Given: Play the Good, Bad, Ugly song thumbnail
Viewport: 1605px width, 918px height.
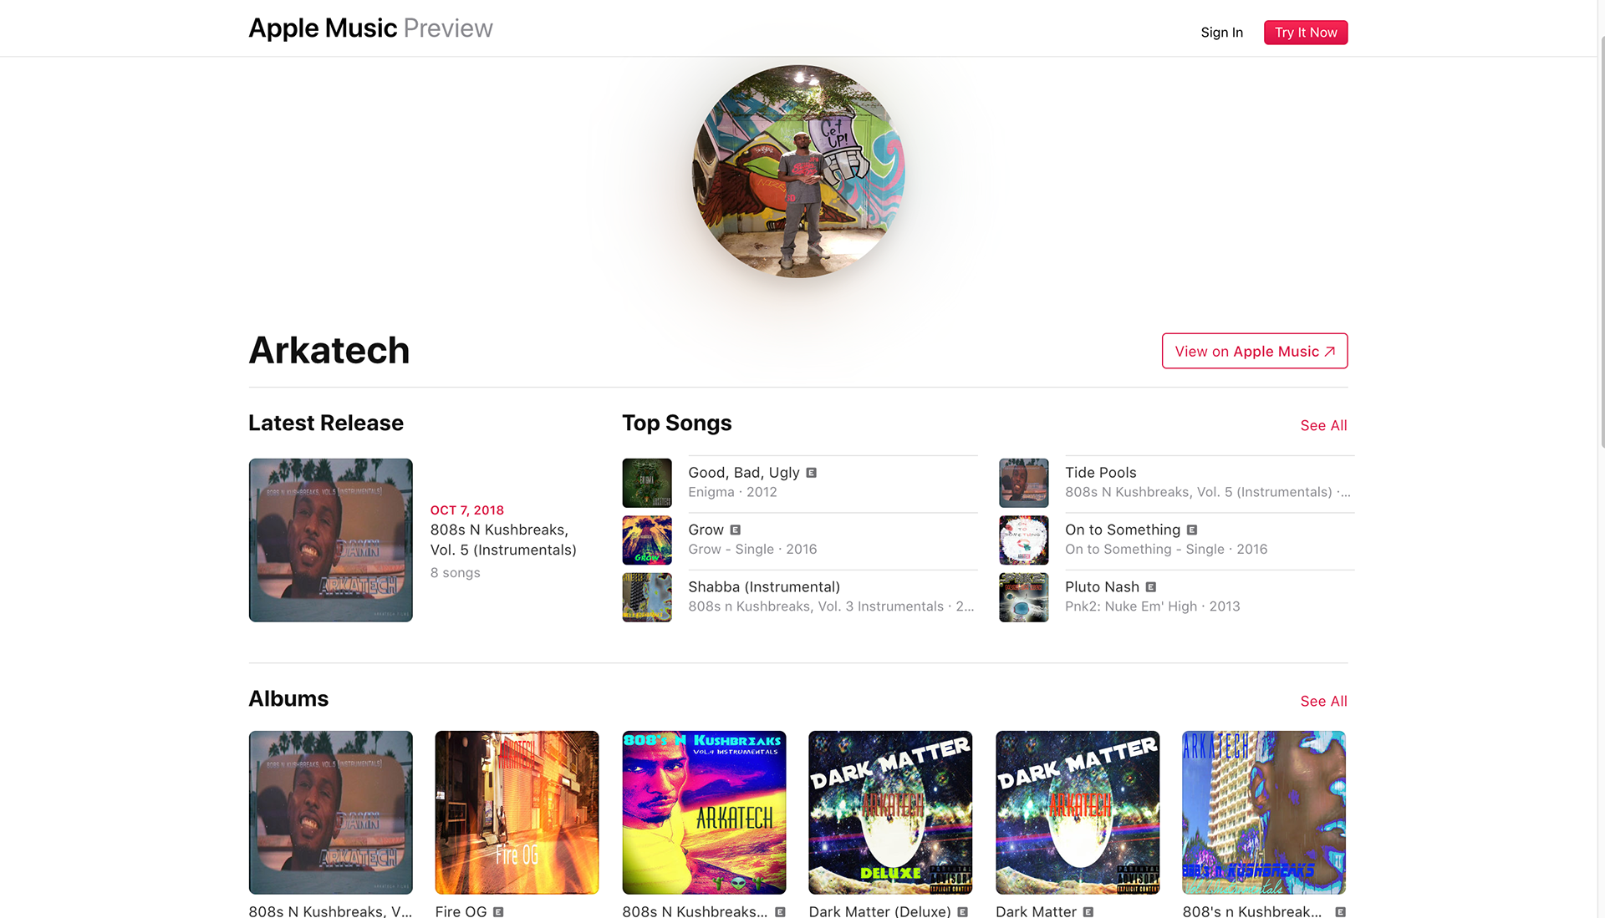Looking at the screenshot, I should click(647, 483).
